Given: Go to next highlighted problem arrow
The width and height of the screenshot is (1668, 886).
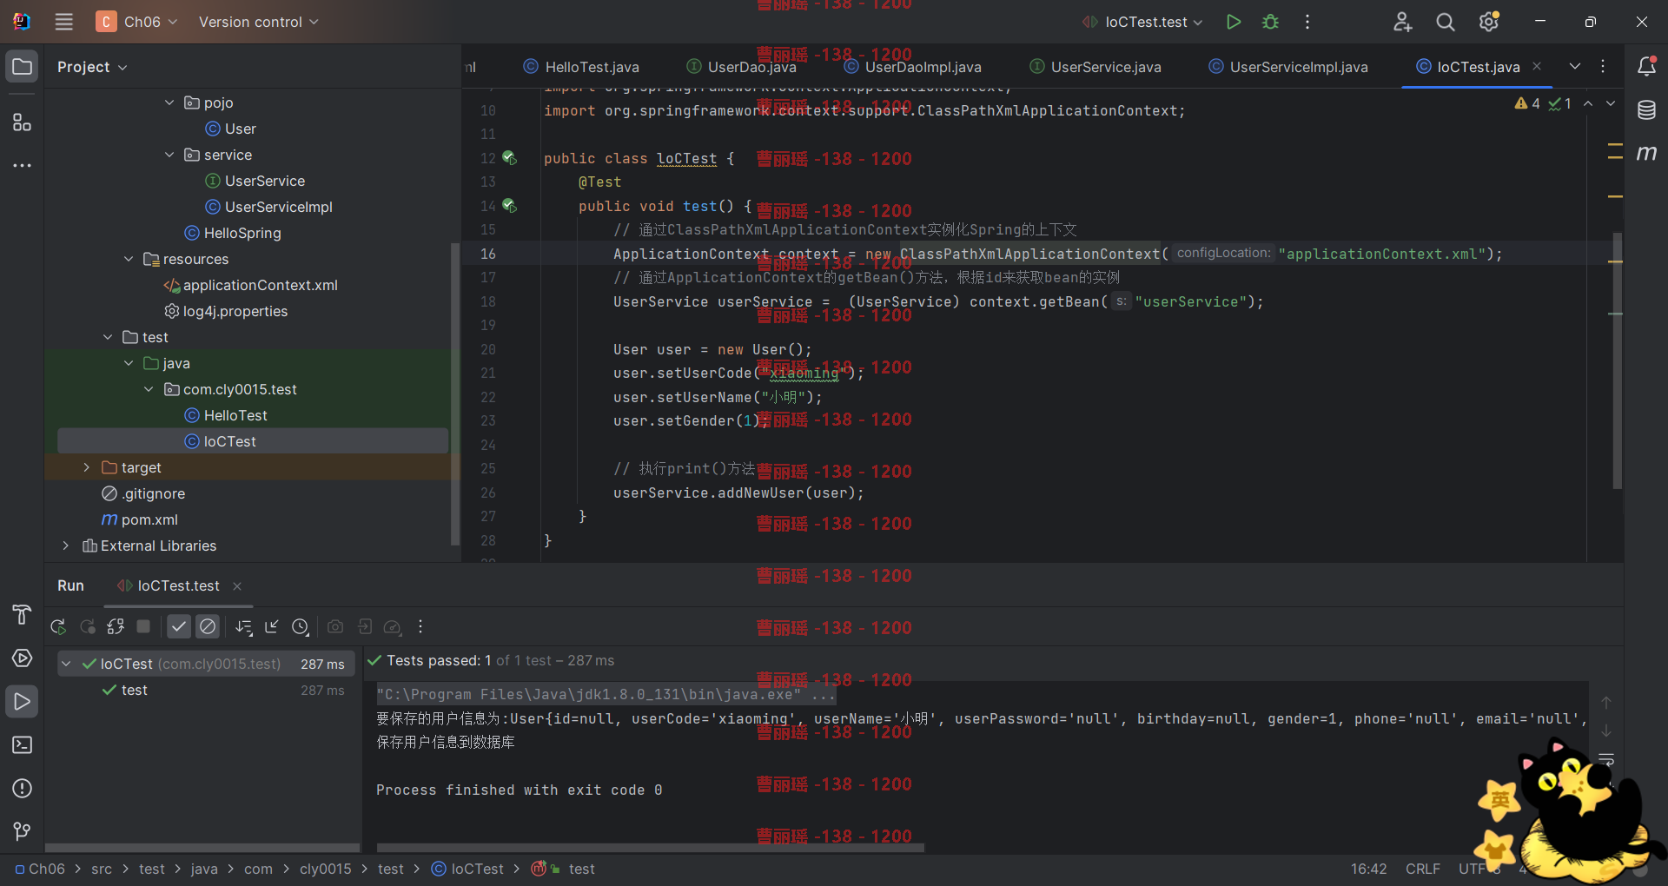Looking at the screenshot, I should point(1610,103).
